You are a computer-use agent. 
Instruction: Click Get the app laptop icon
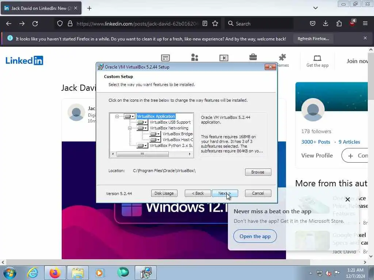tap(317, 58)
